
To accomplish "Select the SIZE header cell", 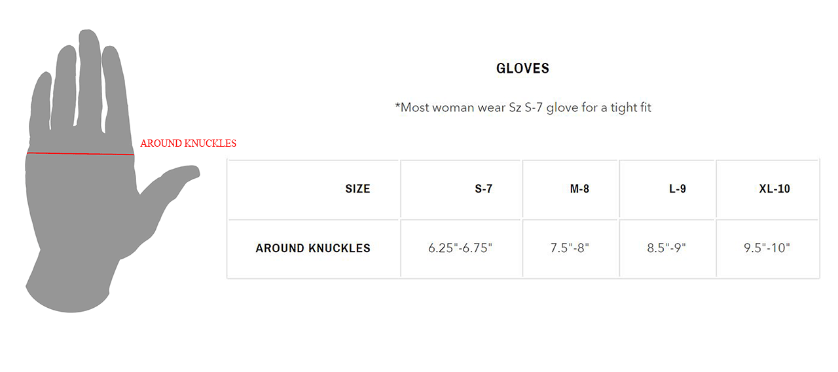I will click(357, 189).
